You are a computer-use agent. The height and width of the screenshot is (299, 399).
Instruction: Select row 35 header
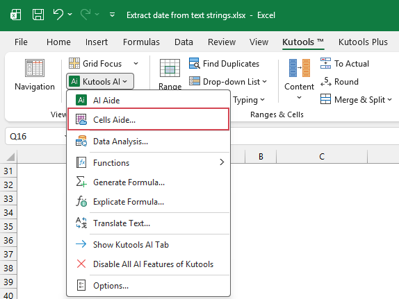coord(8,226)
